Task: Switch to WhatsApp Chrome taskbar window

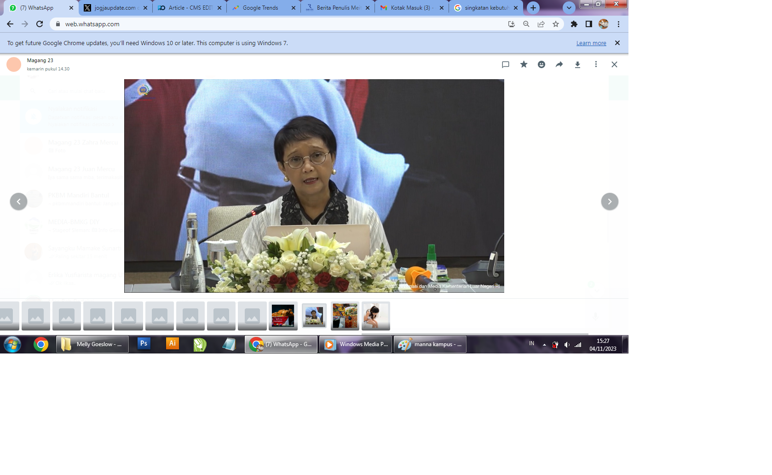Action: pyautogui.click(x=281, y=344)
